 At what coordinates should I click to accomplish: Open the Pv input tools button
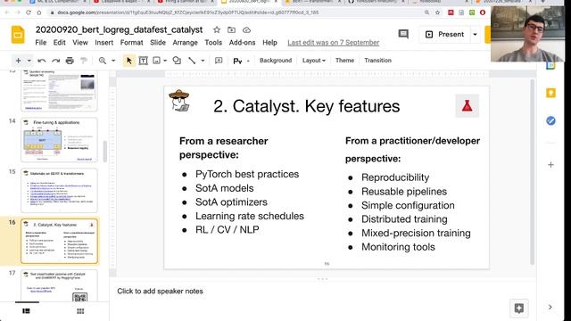[x=237, y=61]
